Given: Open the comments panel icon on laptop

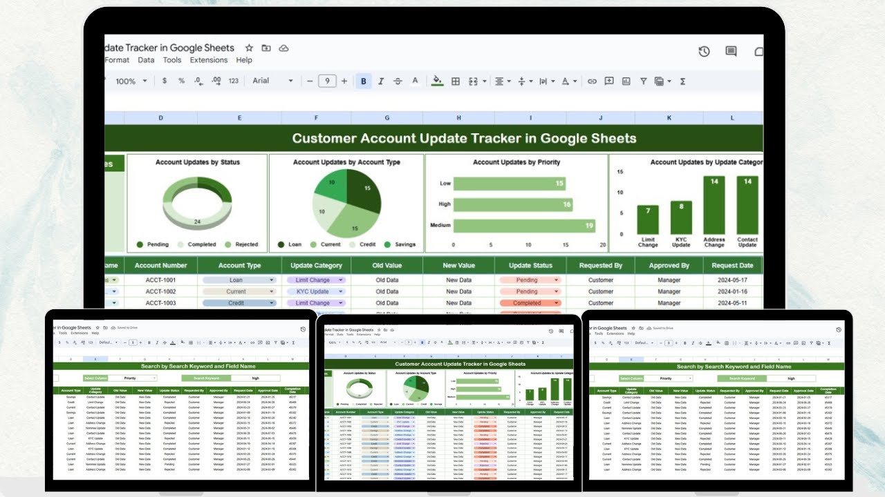Looking at the screenshot, I should 731,51.
